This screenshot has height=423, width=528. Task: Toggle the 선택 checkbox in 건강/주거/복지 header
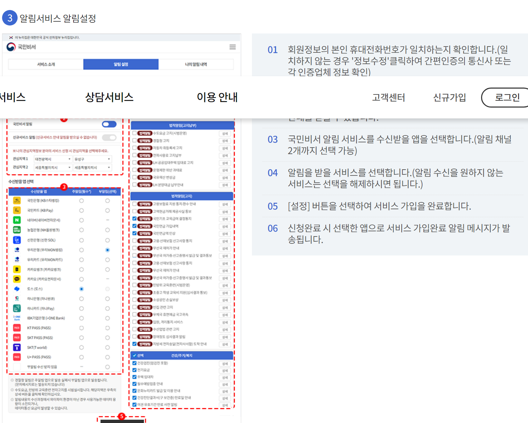tap(134, 355)
